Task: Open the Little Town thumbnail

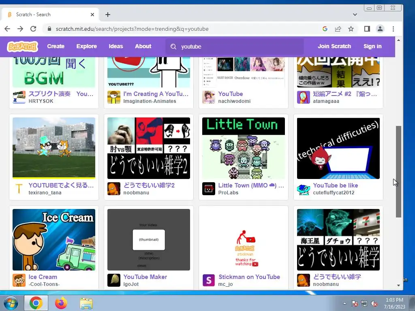Action: [x=244, y=148]
